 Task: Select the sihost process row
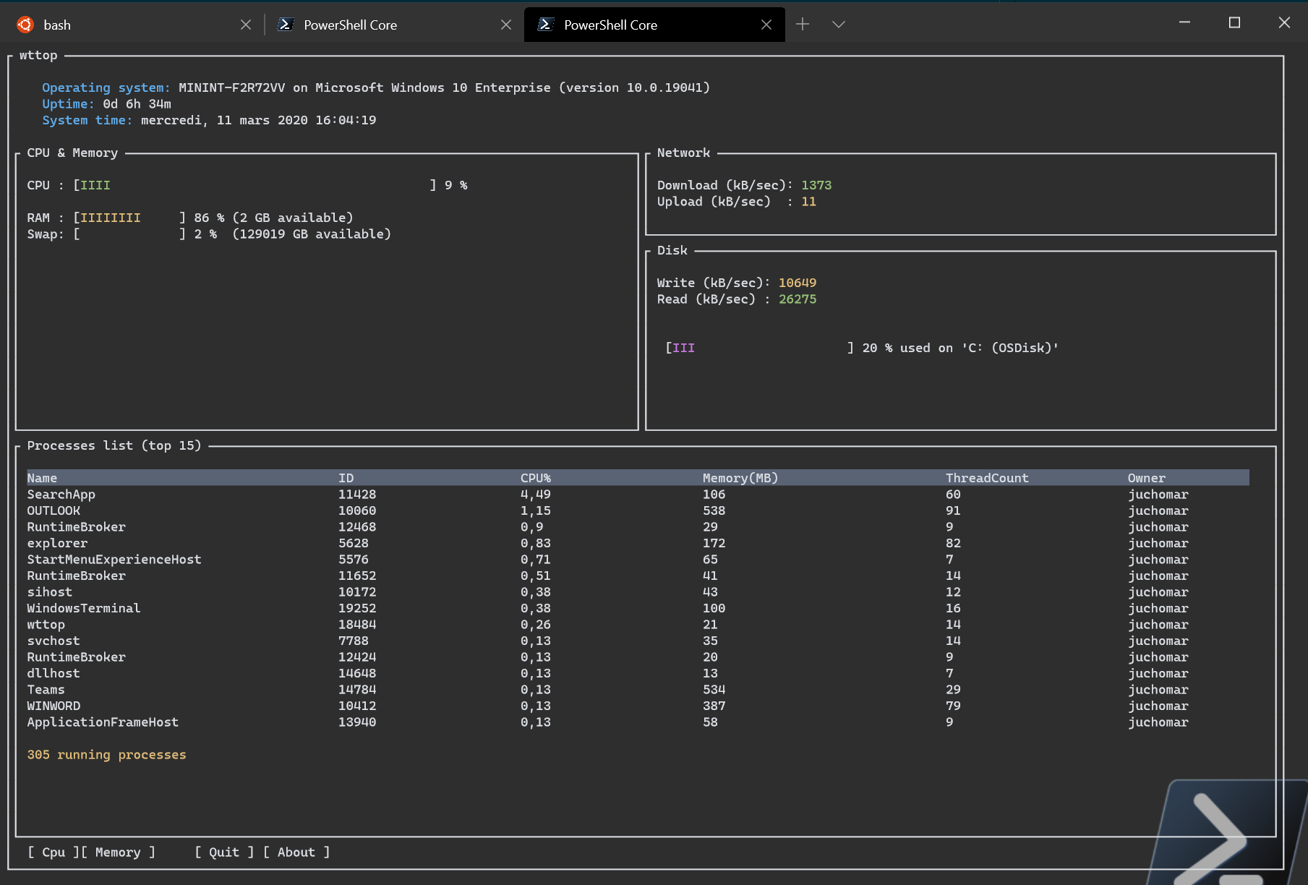point(638,592)
